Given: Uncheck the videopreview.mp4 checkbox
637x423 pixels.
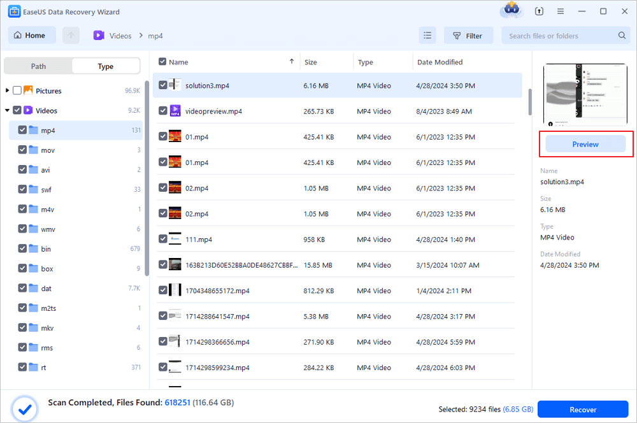Looking at the screenshot, I should pyautogui.click(x=163, y=110).
